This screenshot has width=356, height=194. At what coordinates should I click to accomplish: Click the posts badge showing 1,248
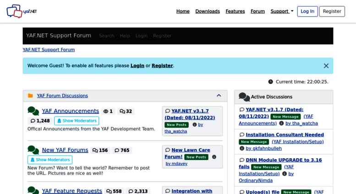[x=40, y=121]
